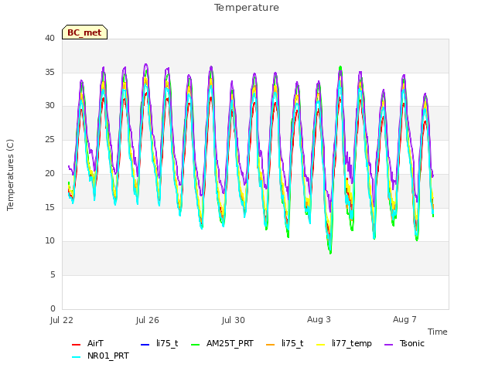Click the Aug 7 x-axis tick
This screenshot has width=495, height=371.
pos(405,319)
